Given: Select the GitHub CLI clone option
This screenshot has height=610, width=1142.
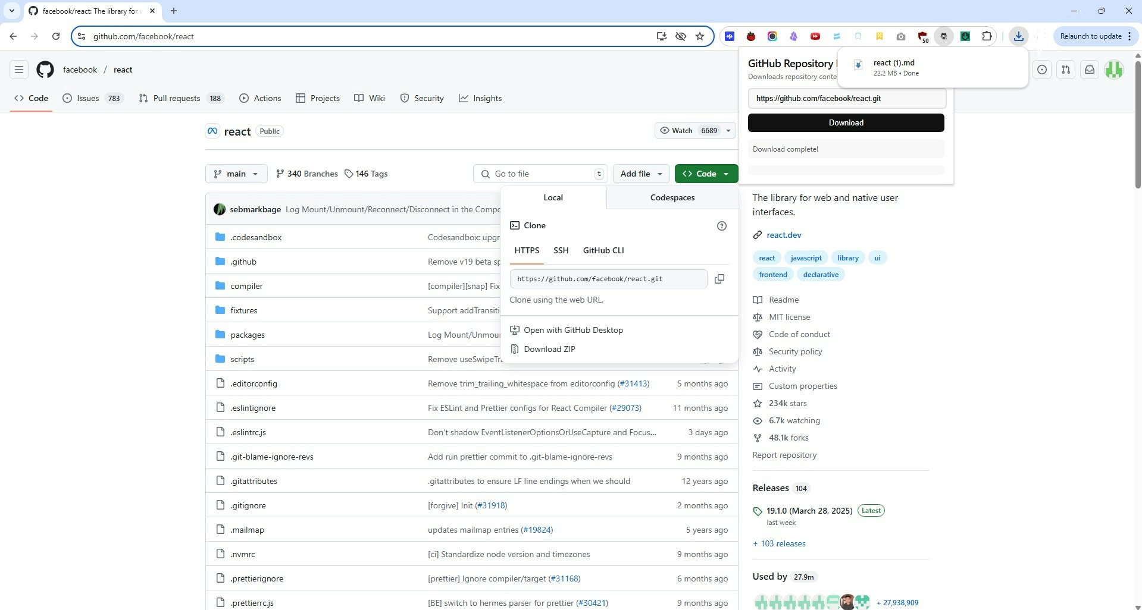Looking at the screenshot, I should [x=603, y=250].
